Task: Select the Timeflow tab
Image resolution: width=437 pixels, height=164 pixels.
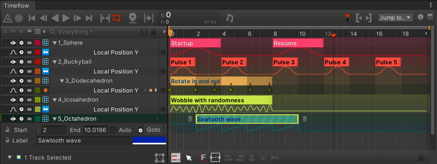Action: tap(16, 5)
